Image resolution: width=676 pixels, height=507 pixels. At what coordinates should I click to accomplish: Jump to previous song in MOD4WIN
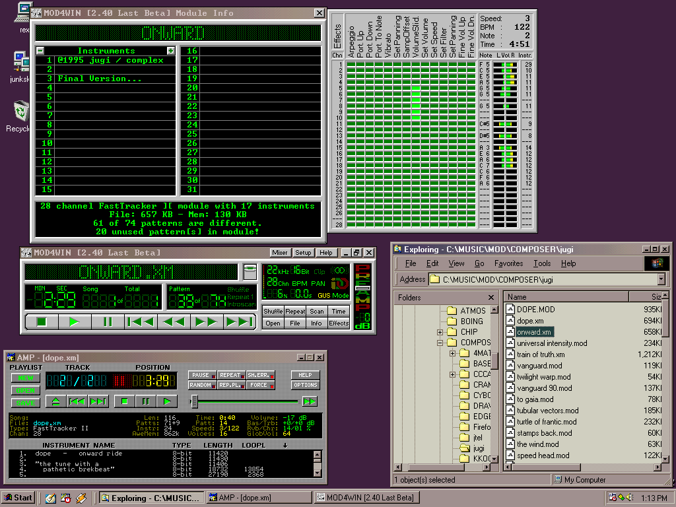point(141,321)
